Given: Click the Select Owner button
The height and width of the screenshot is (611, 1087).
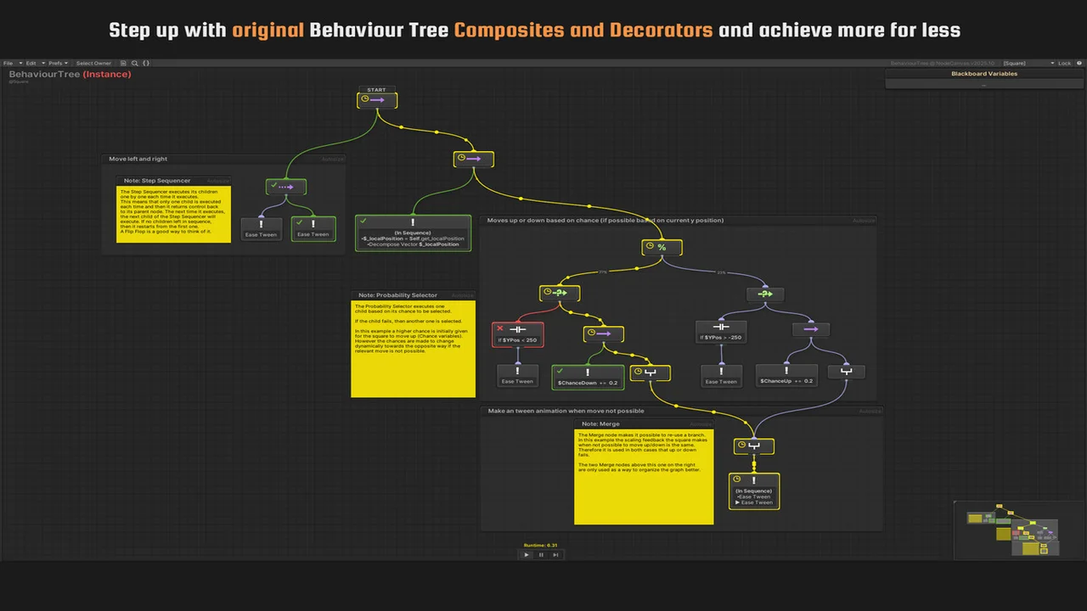Looking at the screenshot, I should click(x=93, y=64).
